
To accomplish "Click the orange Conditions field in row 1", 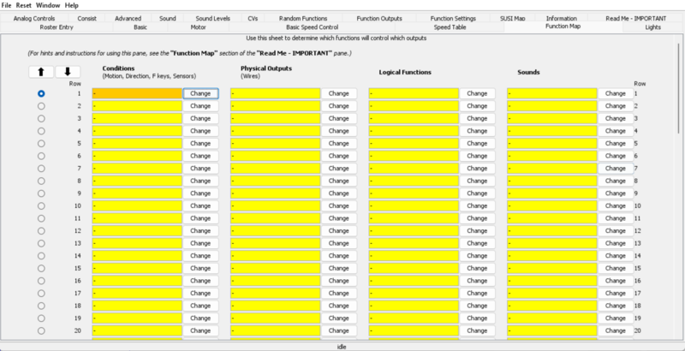I will point(137,93).
